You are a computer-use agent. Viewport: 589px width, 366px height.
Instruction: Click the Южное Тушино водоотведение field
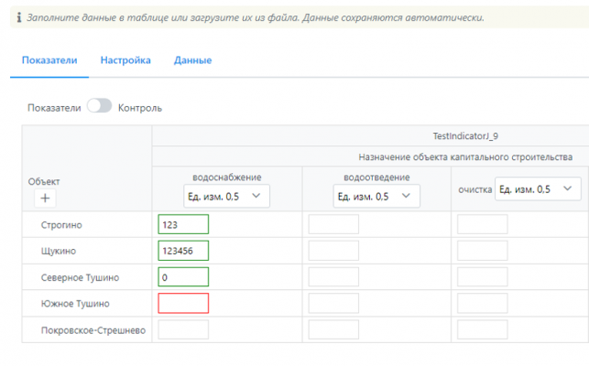coord(333,303)
